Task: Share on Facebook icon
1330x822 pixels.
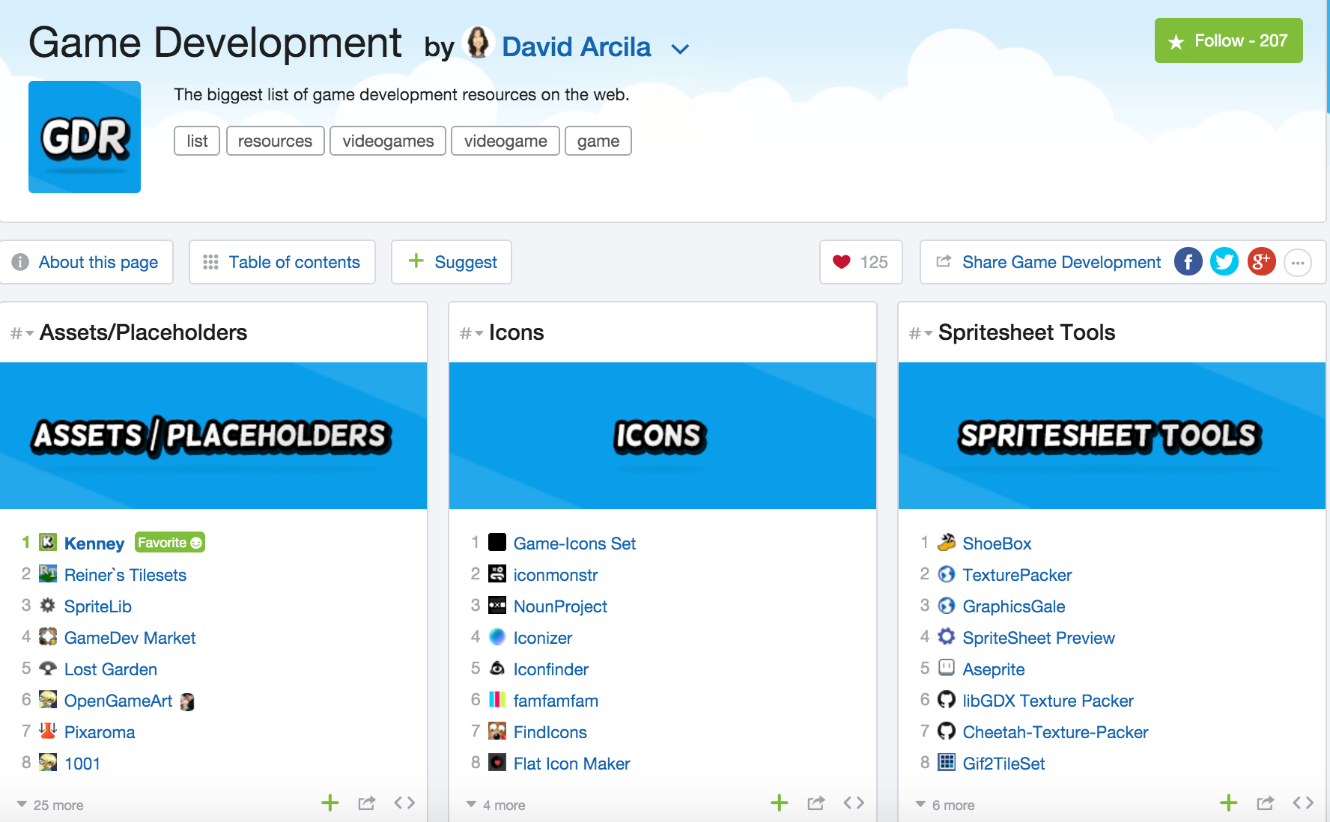Action: point(1188,261)
